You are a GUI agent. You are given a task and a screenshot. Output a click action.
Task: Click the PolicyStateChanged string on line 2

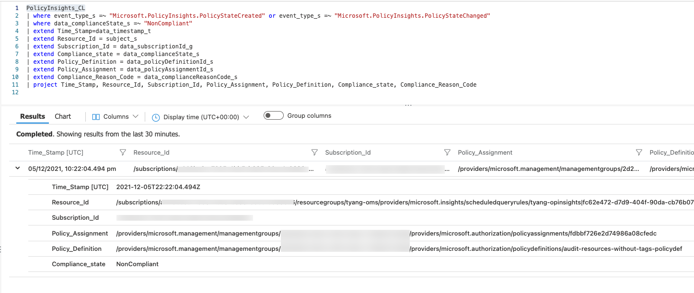coord(413,16)
